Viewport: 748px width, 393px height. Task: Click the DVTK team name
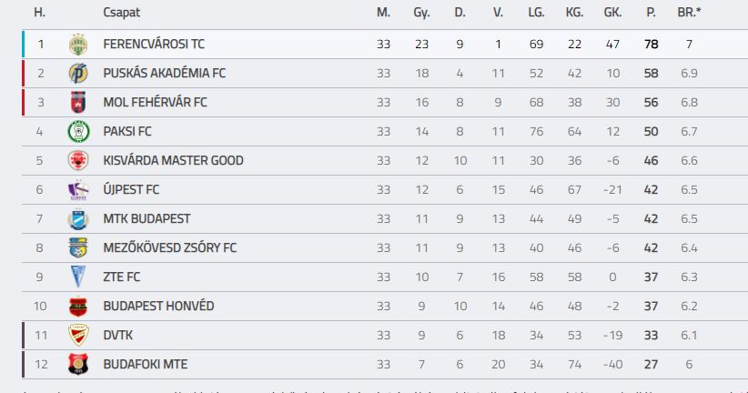click(x=117, y=335)
